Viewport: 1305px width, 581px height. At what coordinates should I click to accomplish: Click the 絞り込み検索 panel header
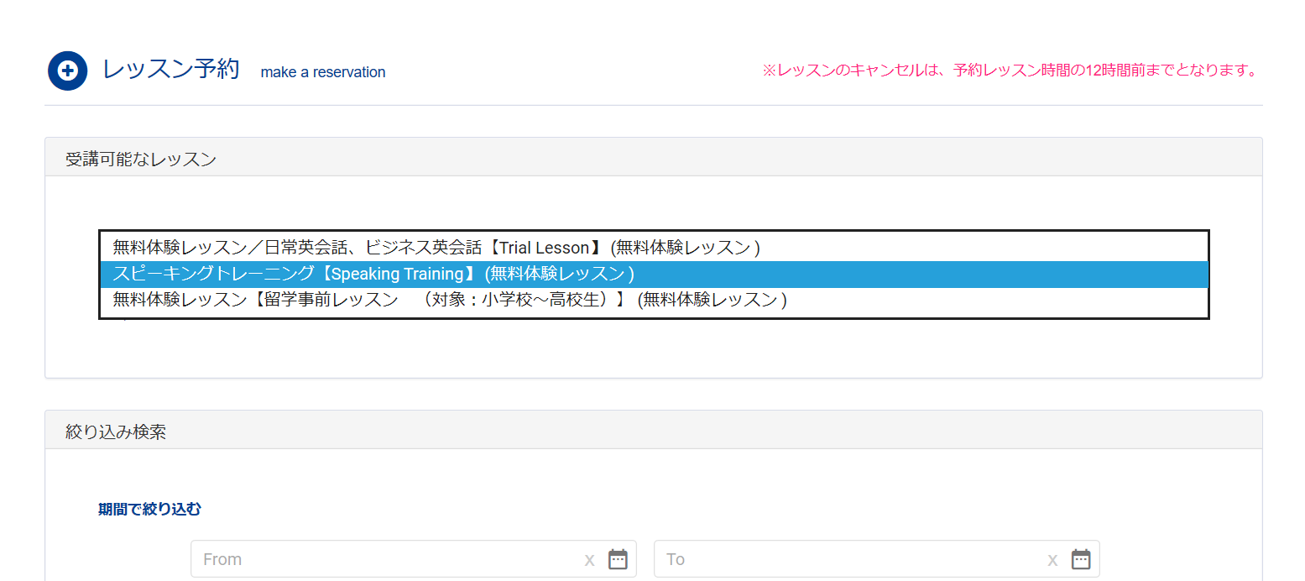click(116, 432)
